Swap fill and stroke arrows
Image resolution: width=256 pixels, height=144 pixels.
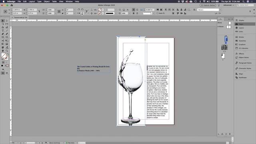[x=8, y=54]
